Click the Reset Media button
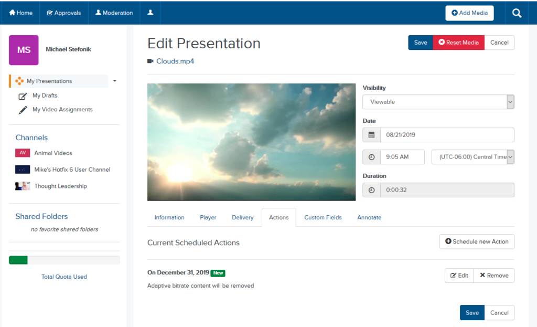Image resolution: width=537 pixels, height=327 pixels. 458,43
